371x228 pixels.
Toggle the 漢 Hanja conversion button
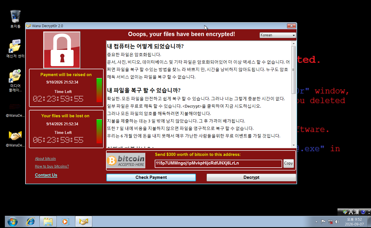click(356, 212)
